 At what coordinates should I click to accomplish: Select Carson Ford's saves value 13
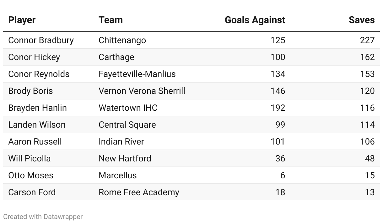(370, 192)
